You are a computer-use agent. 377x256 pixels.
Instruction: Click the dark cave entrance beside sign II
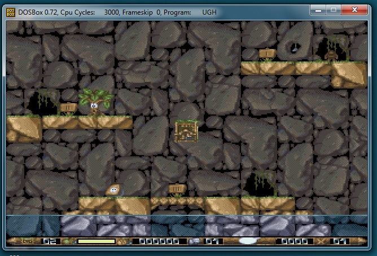click(43, 103)
